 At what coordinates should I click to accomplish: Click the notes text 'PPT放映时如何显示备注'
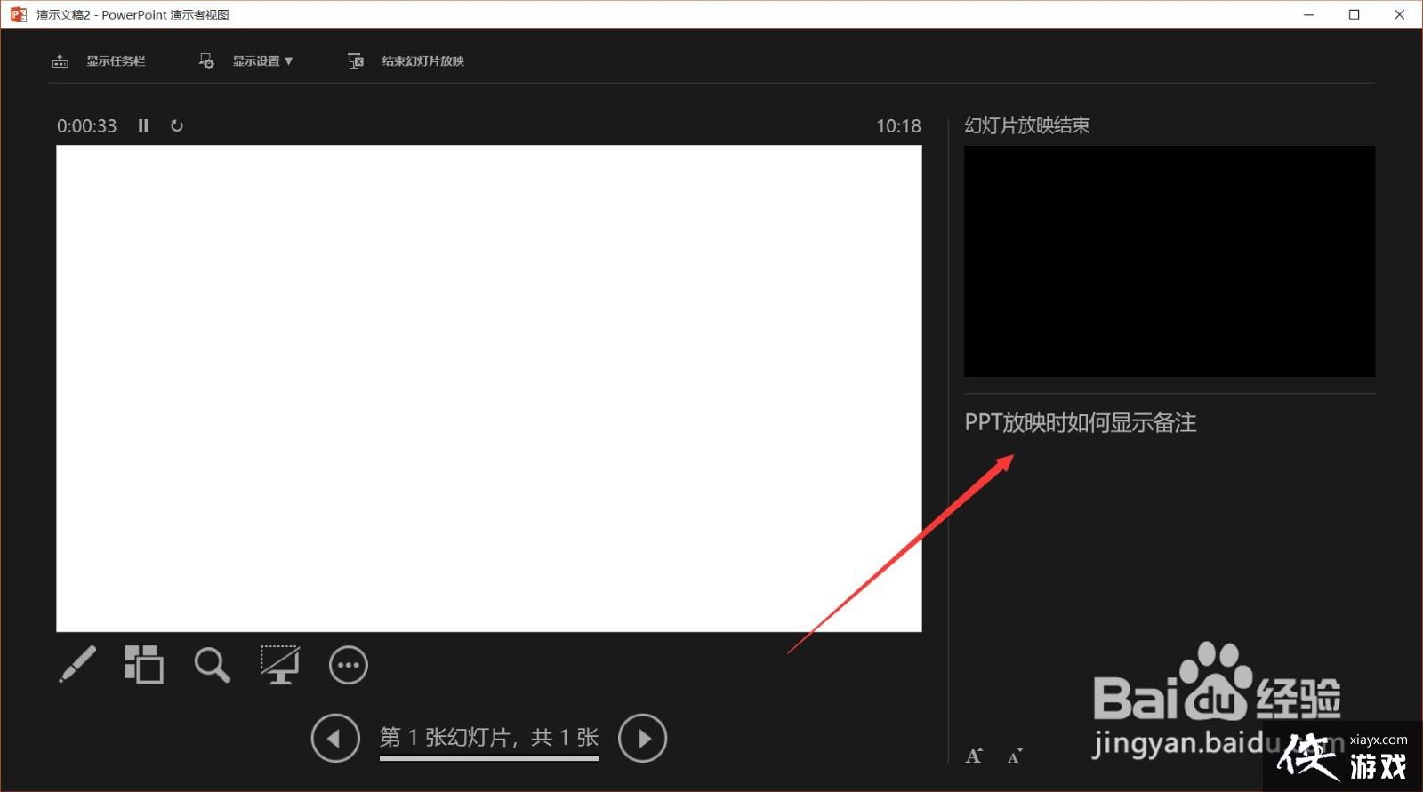click(1081, 422)
